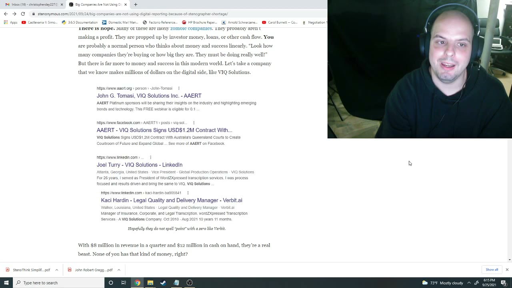Open the Arnold Schwarzenegger bookmark
Viewport: 512px width, 288px height.
[239, 22]
